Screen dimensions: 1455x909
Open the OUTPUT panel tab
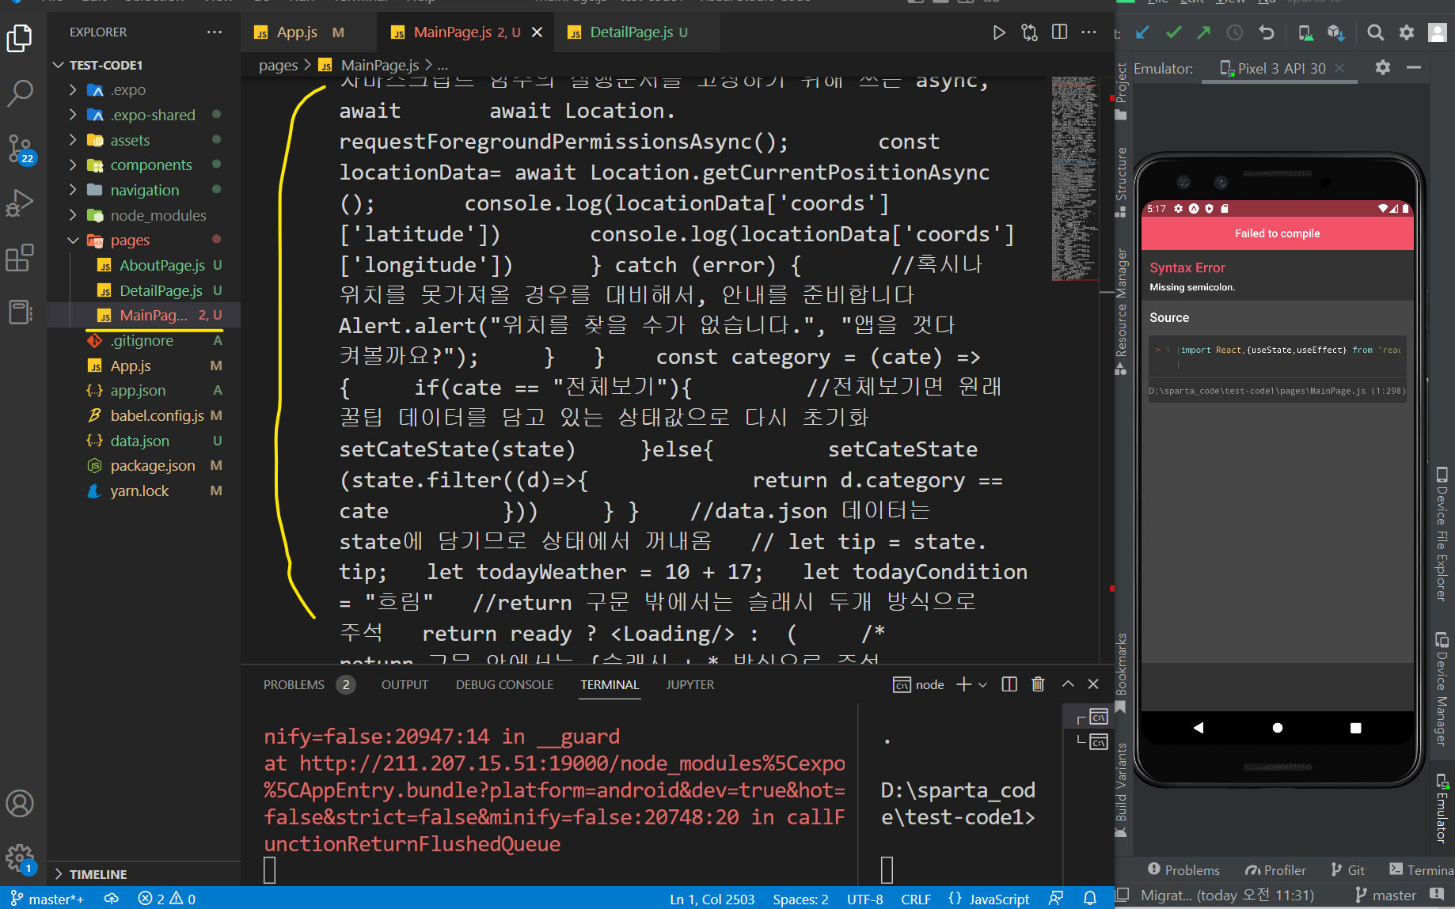pos(405,684)
